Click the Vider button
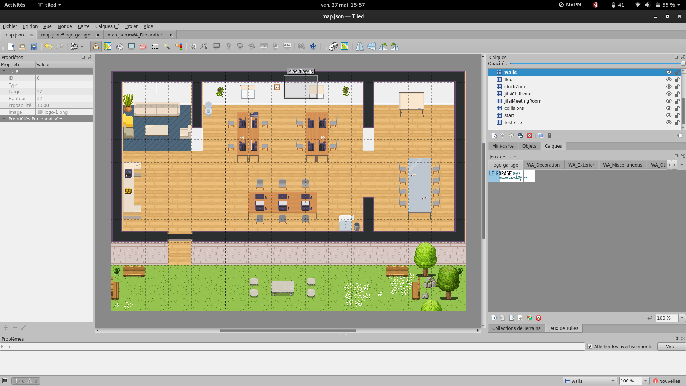This screenshot has height=386, width=686. pyautogui.click(x=671, y=347)
